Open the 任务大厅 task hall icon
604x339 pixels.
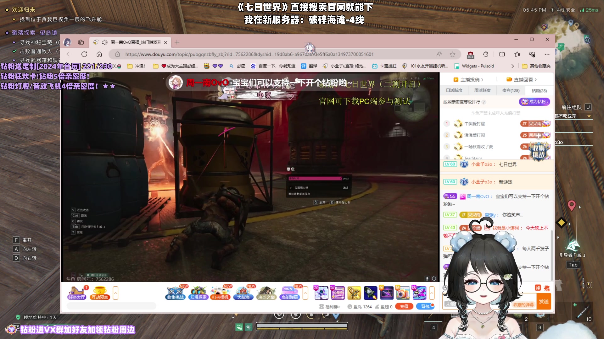coord(76,293)
